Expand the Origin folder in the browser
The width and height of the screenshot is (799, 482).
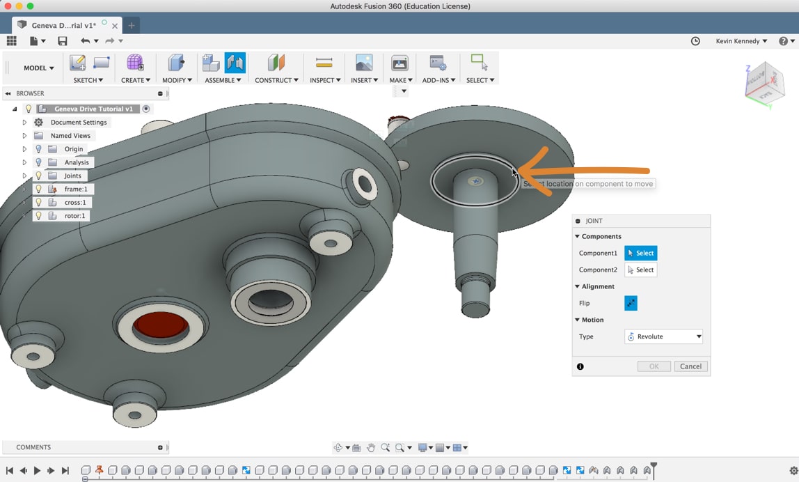(x=24, y=148)
